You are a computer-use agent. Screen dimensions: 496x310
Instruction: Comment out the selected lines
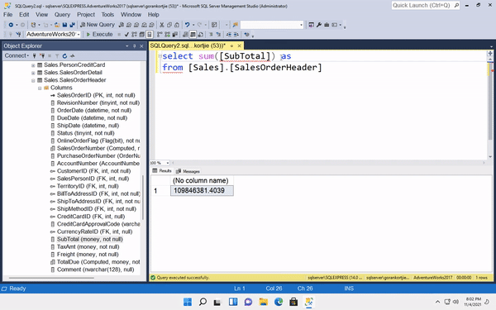click(x=211, y=34)
